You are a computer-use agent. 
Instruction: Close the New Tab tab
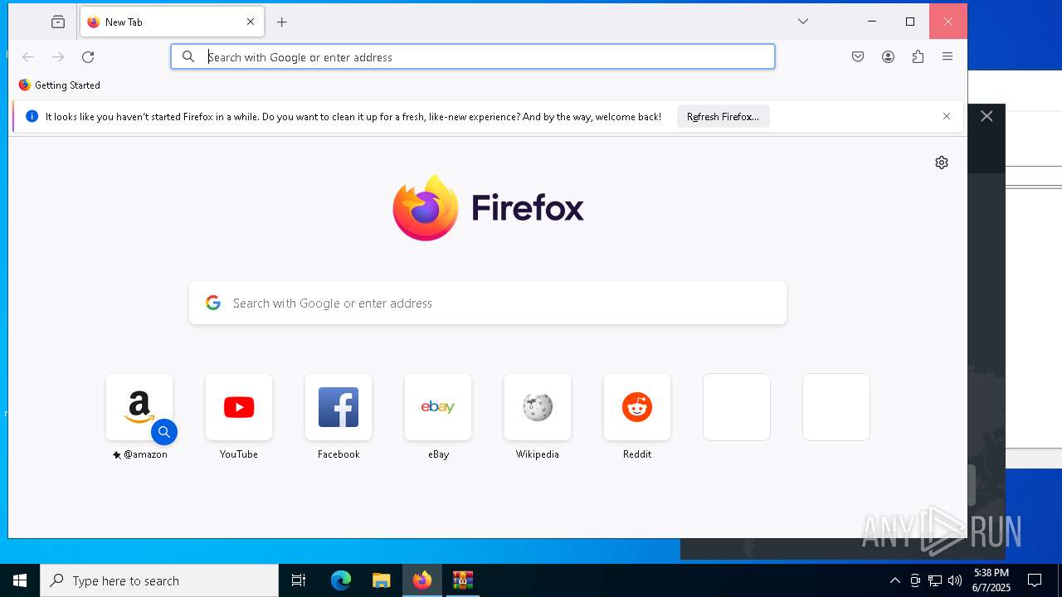(251, 22)
